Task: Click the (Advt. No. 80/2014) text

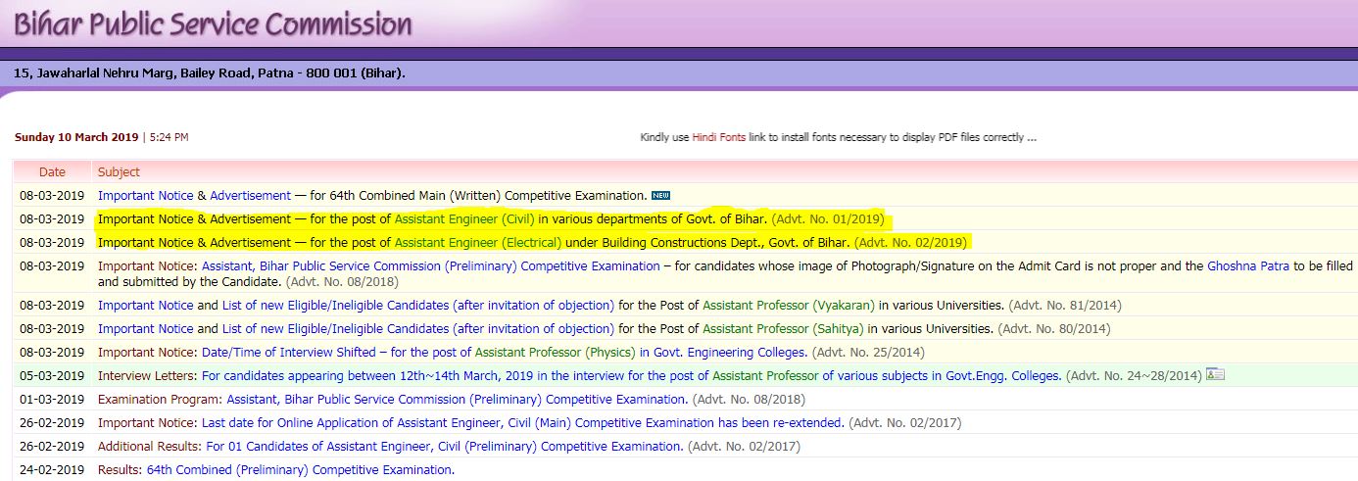Action: (1054, 328)
